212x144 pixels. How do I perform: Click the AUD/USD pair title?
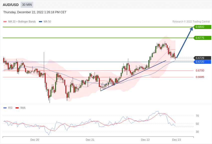11,5
